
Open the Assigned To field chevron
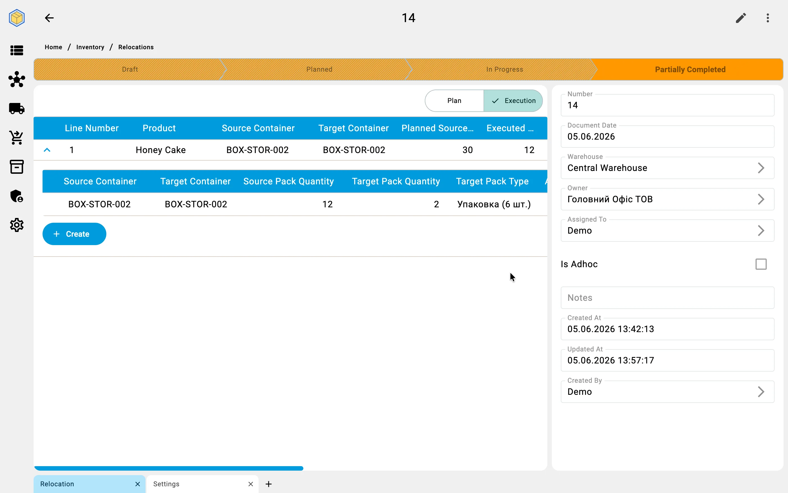tap(761, 231)
